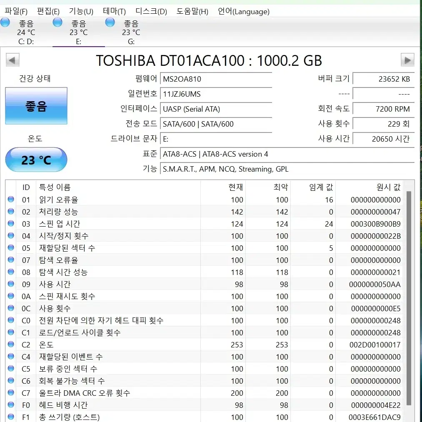The image size is (422, 422).
Task: Click the raw value 002D00100017
Action: (375, 345)
